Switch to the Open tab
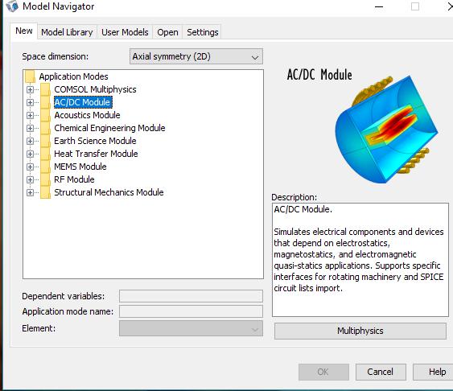This screenshot has width=453, height=391. [x=167, y=32]
